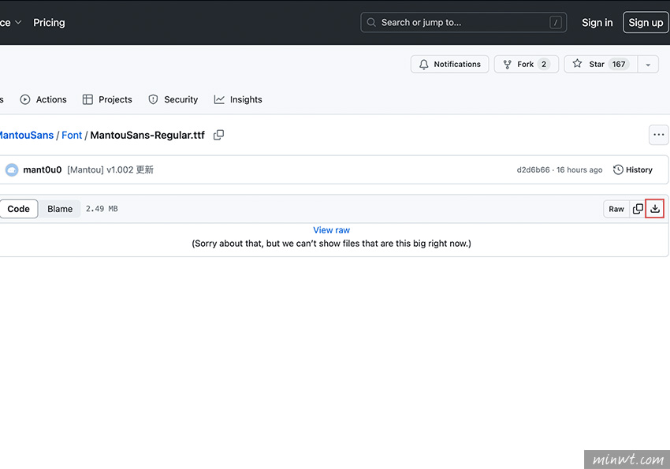The width and height of the screenshot is (670, 469).
Task: Fork the repository
Action: pyautogui.click(x=526, y=65)
